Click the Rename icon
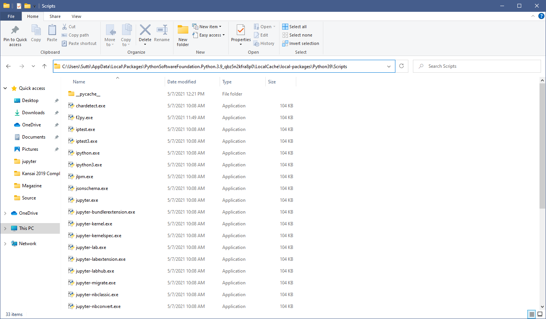Screen dimensions: 546x319 (x=162, y=30)
